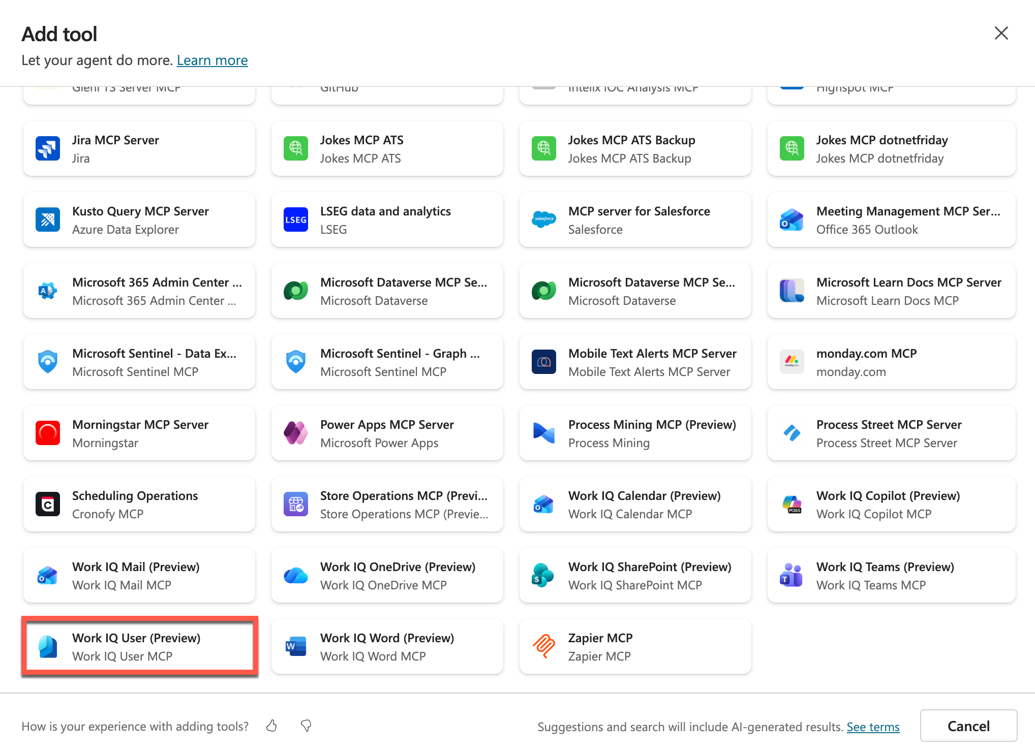This screenshot has width=1035, height=753.
Task: Select Microsoft Sentinel - Graph tool
Action: pyautogui.click(x=387, y=362)
